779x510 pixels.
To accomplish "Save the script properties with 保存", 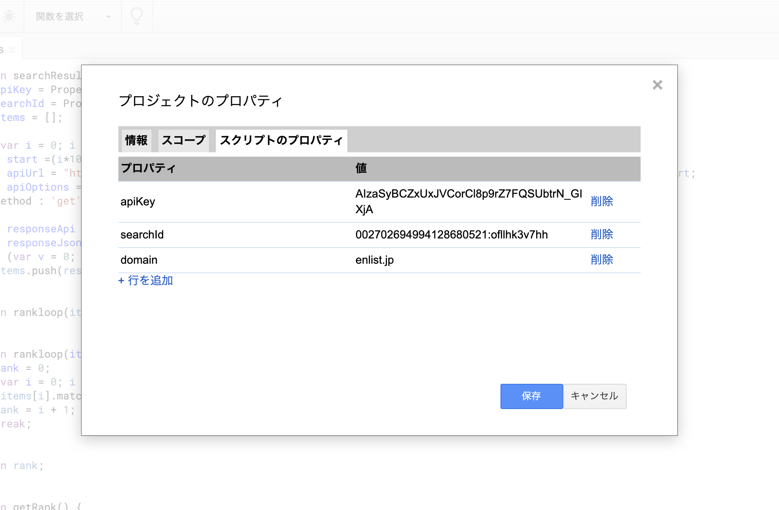I will tap(531, 396).
